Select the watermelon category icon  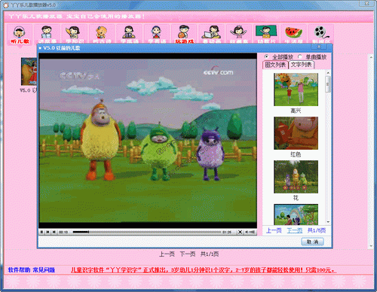point(293,34)
